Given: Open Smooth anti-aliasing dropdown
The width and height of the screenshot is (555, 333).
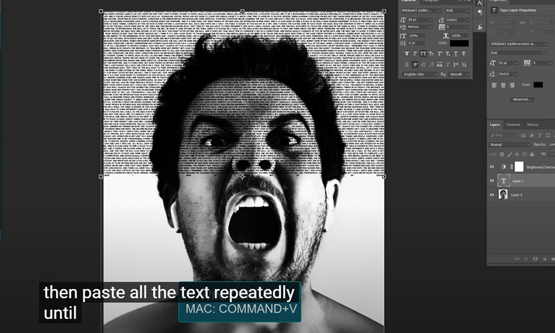Looking at the screenshot, I should (459, 74).
